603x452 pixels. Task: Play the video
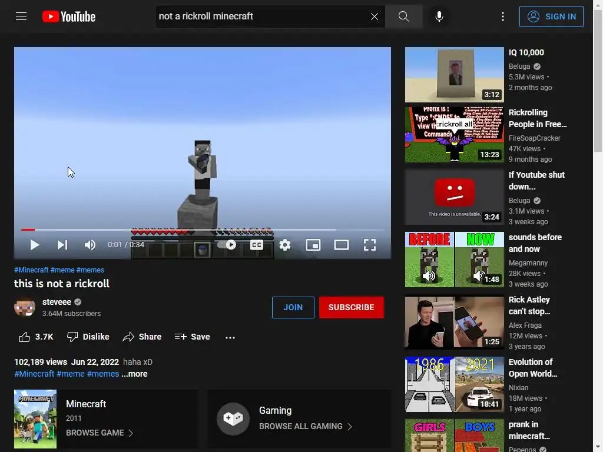point(35,245)
